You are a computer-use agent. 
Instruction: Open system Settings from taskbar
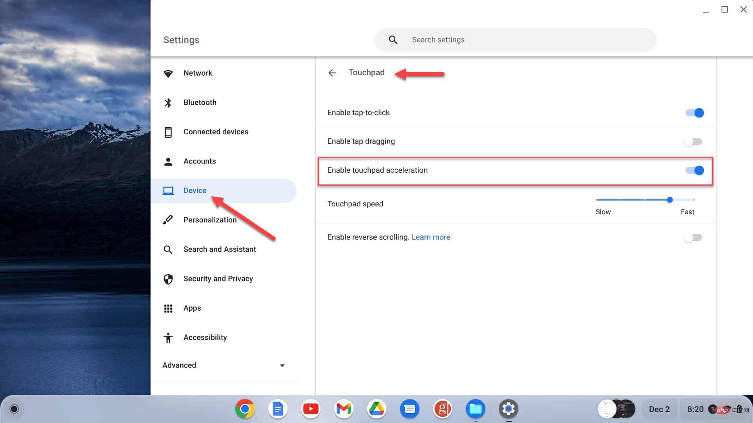tap(508, 409)
